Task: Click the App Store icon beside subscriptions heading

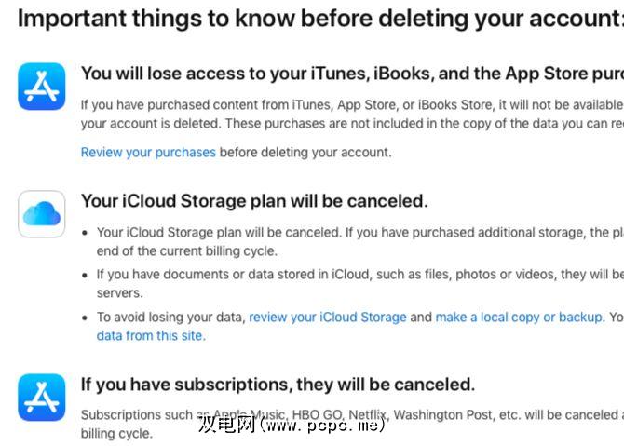Action: click(42, 398)
